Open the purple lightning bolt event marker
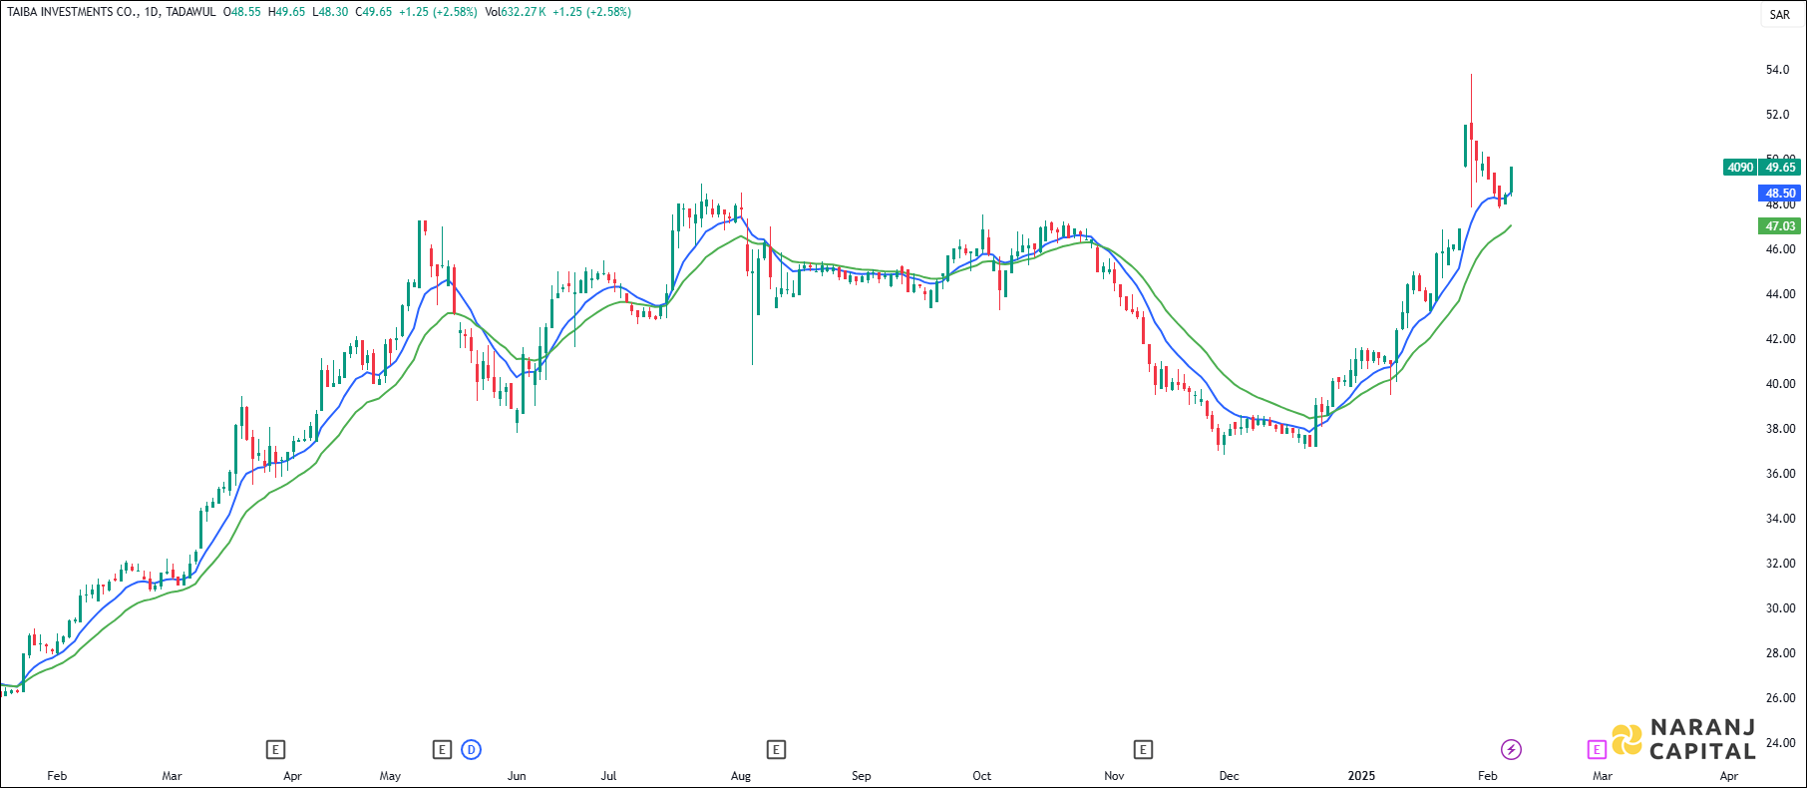The width and height of the screenshot is (1807, 788). (x=1512, y=749)
